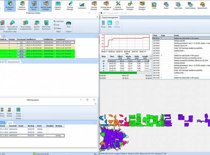Click Send to planer
The height and width of the screenshot is (155, 210).
pos(37,25)
